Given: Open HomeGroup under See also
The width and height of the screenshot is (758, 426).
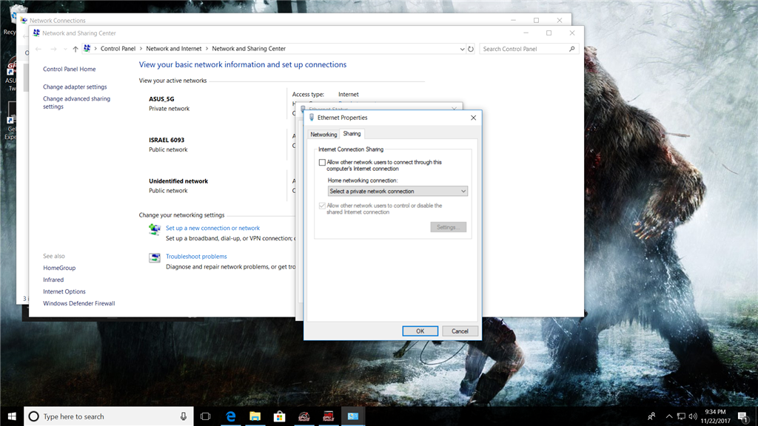Looking at the screenshot, I should pos(59,268).
